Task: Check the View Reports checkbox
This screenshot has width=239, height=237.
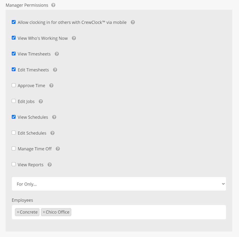Action: (14, 164)
